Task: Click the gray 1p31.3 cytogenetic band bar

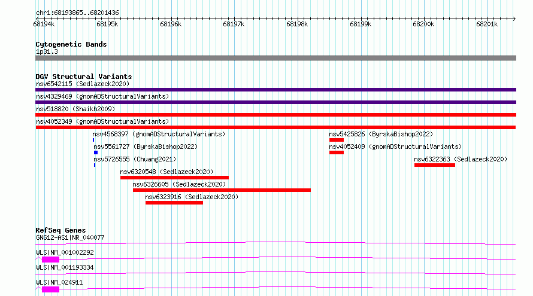Action: [275, 58]
